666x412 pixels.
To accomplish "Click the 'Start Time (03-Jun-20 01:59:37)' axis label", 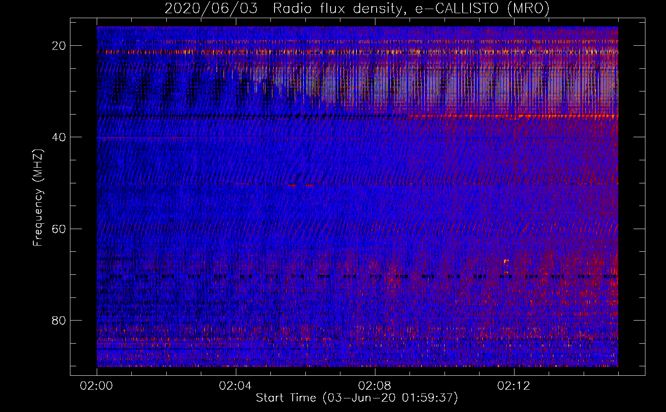I will pyautogui.click(x=357, y=398).
